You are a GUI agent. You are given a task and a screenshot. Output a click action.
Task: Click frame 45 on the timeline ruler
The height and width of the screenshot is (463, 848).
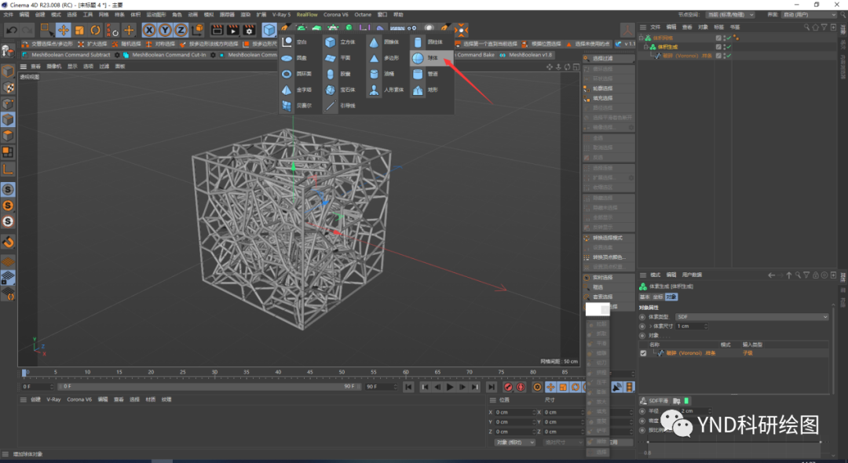309,372
